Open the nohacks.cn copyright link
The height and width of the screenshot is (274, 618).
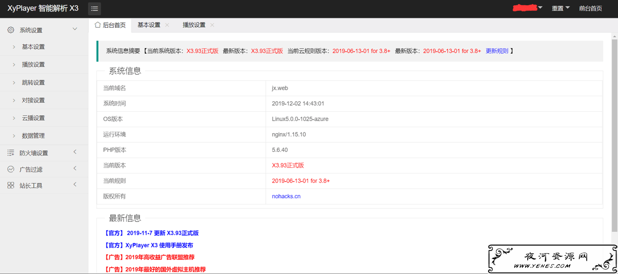286,196
